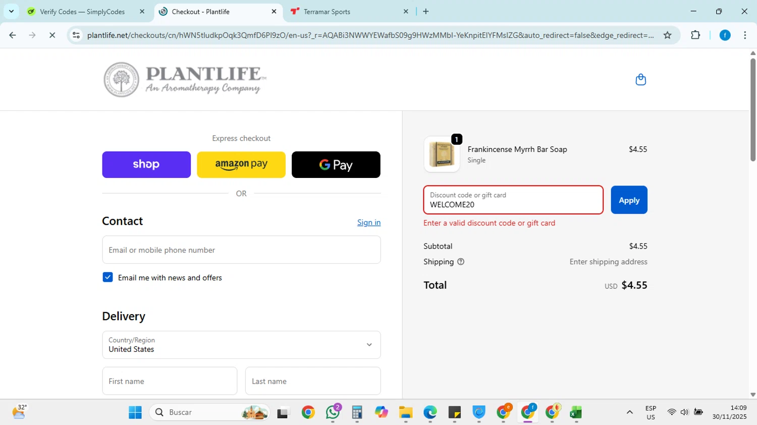The height and width of the screenshot is (425, 757).
Task: Open the Windows Start menu
Action: 135,412
